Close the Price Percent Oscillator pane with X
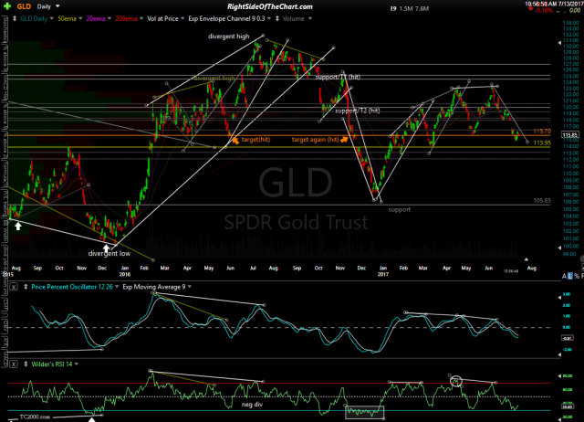584x422 pixels. 14,287
